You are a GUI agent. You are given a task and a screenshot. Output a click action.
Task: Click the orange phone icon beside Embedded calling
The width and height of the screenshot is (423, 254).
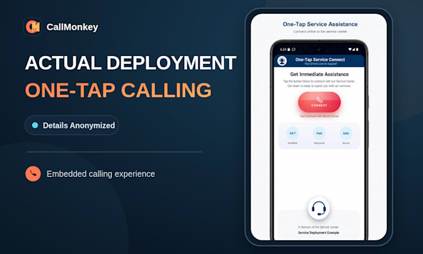point(33,174)
